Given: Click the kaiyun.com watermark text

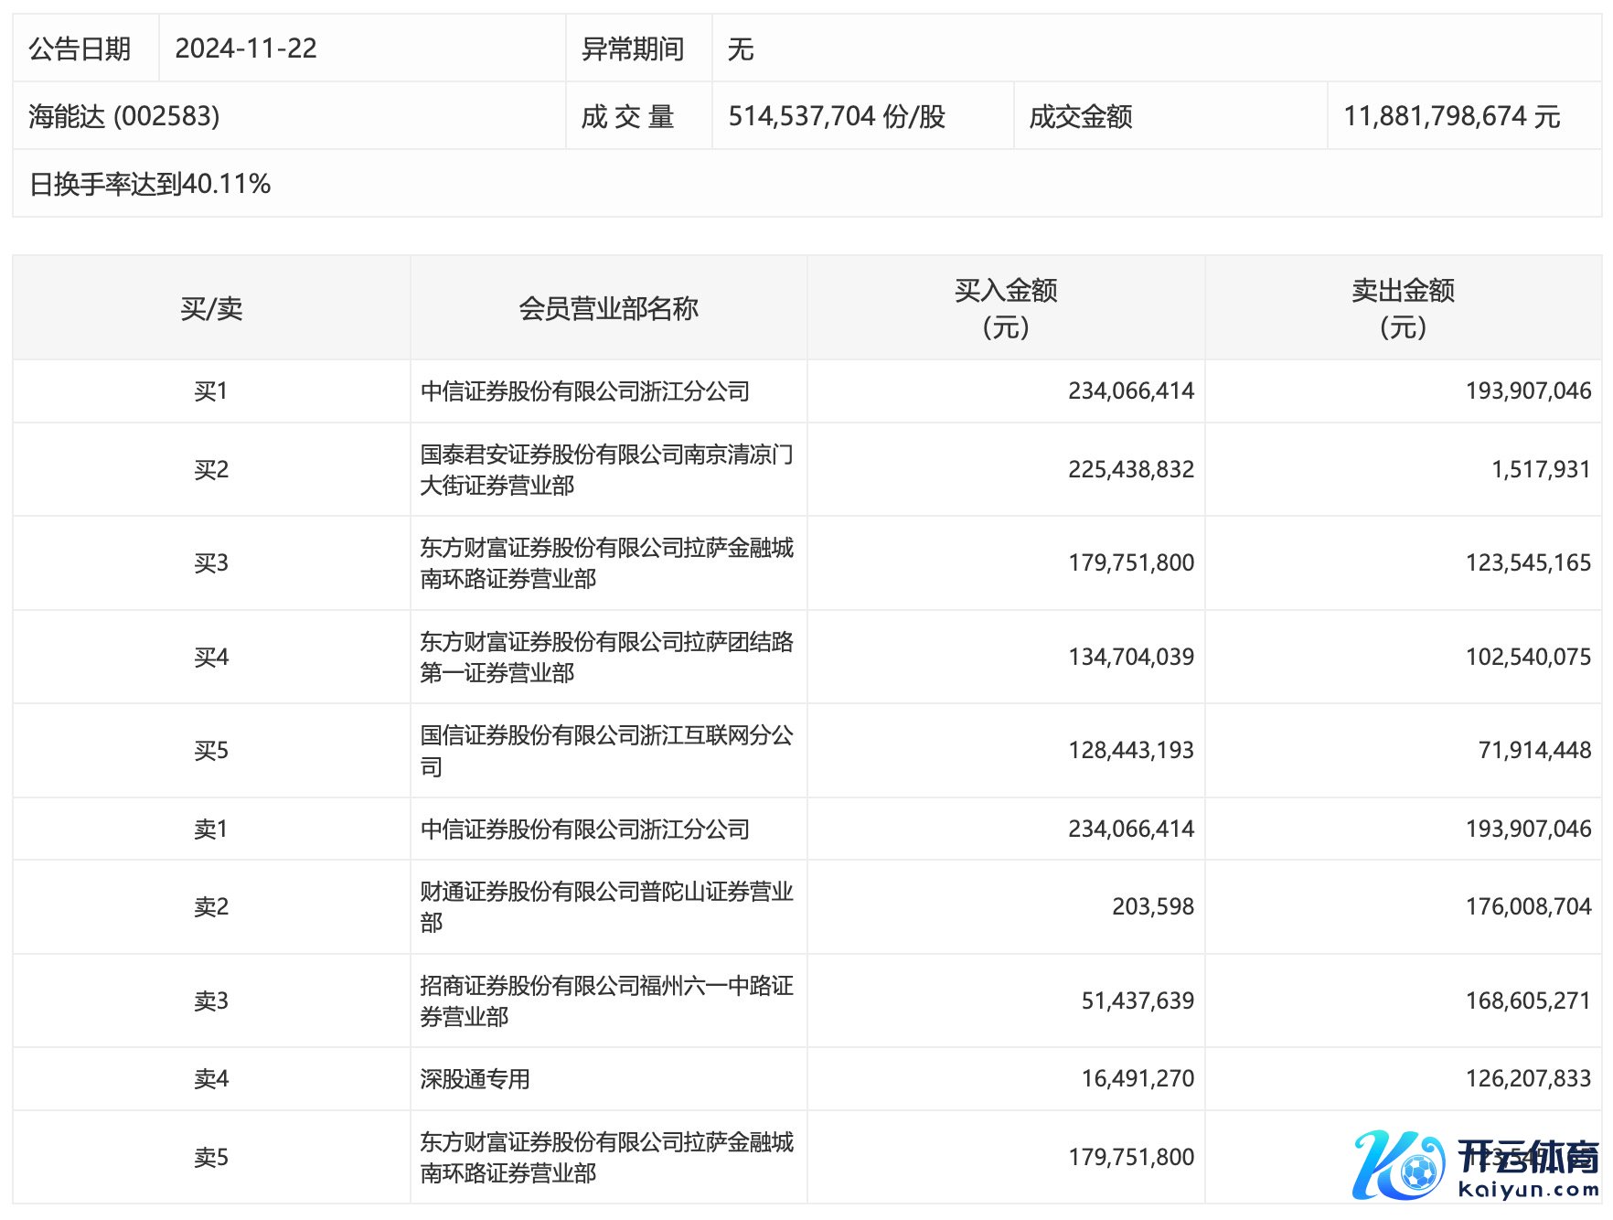Looking at the screenshot, I should point(1527,1190).
